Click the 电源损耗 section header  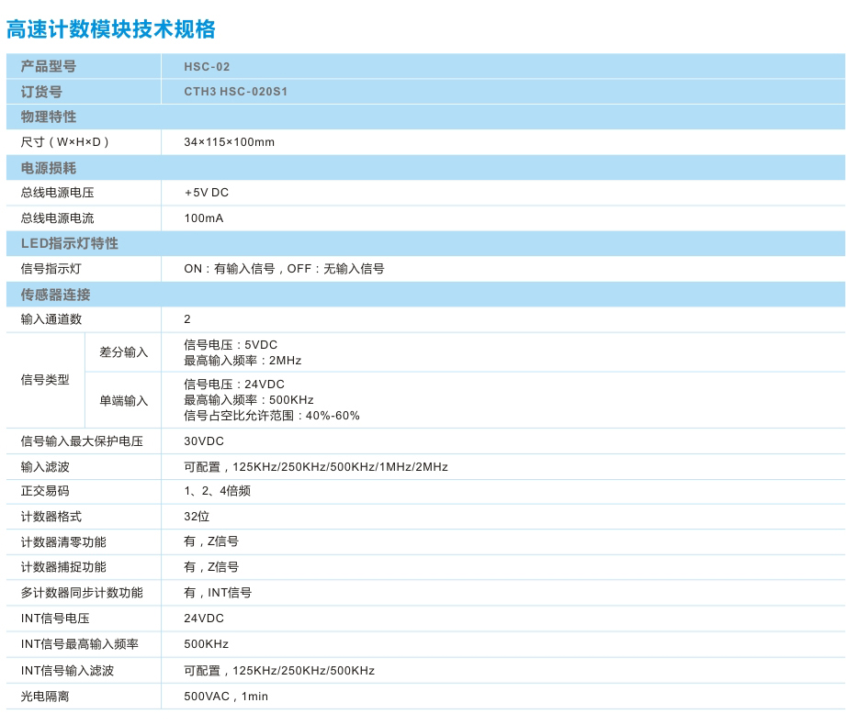(49, 168)
